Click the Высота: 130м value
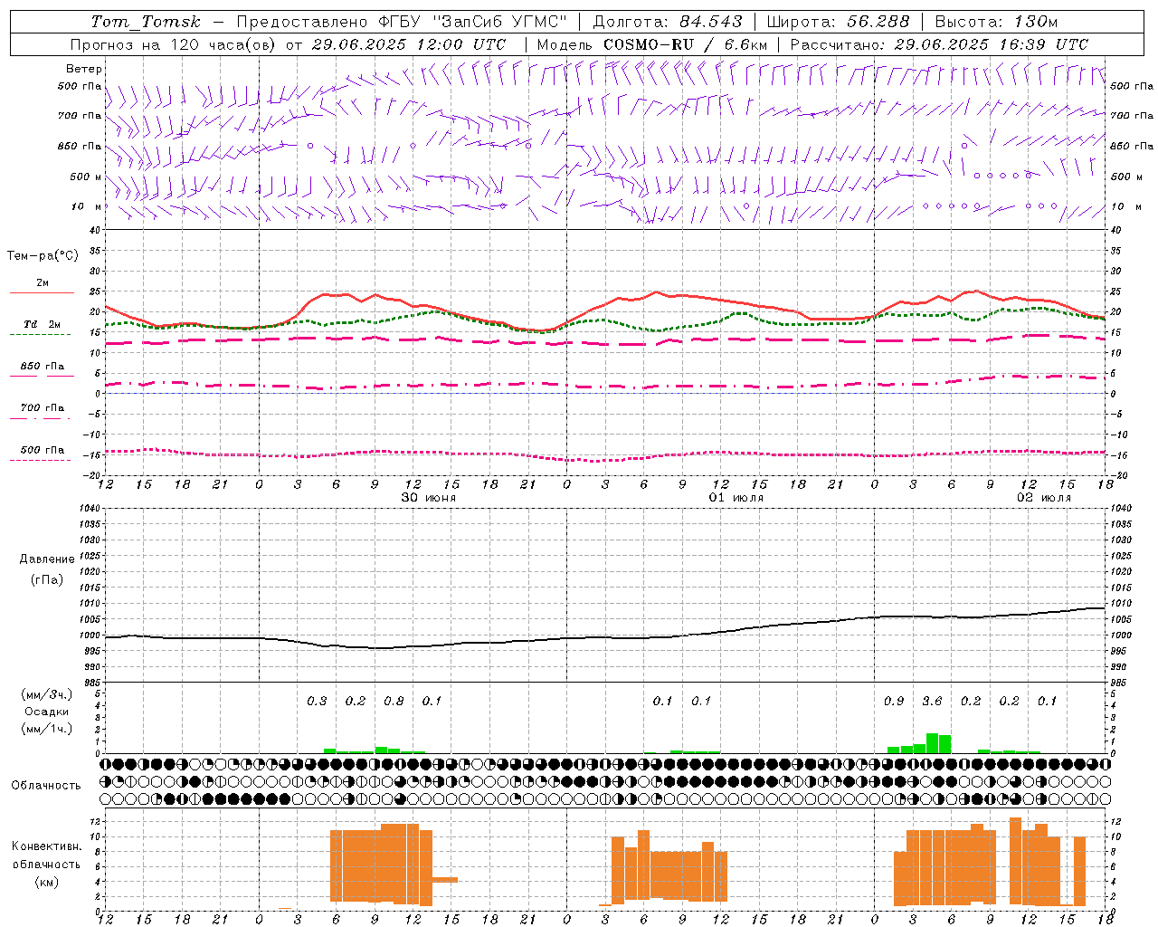The width and height of the screenshot is (1158, 927). tap(996, 22)
